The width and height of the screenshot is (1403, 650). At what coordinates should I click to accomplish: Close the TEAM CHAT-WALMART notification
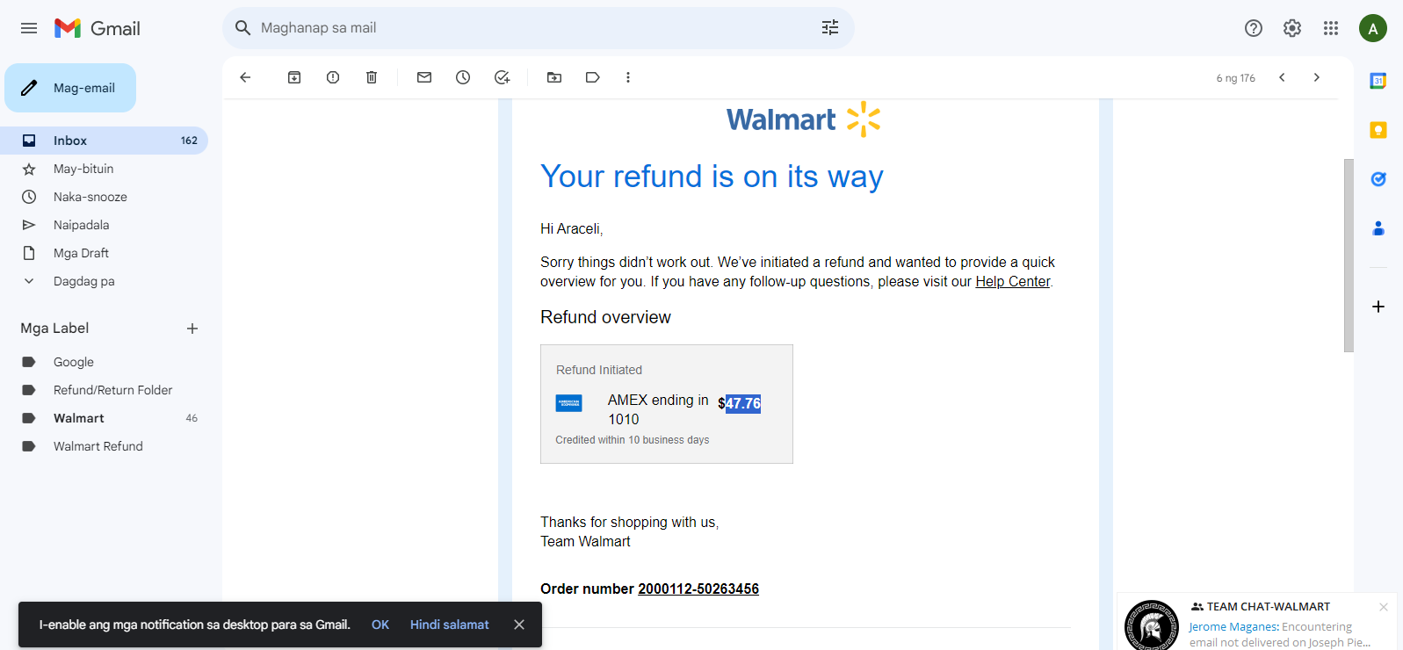[x=1384, y=607]
